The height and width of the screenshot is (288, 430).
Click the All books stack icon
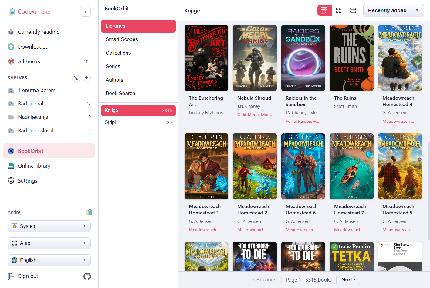[x=11, y=62]
